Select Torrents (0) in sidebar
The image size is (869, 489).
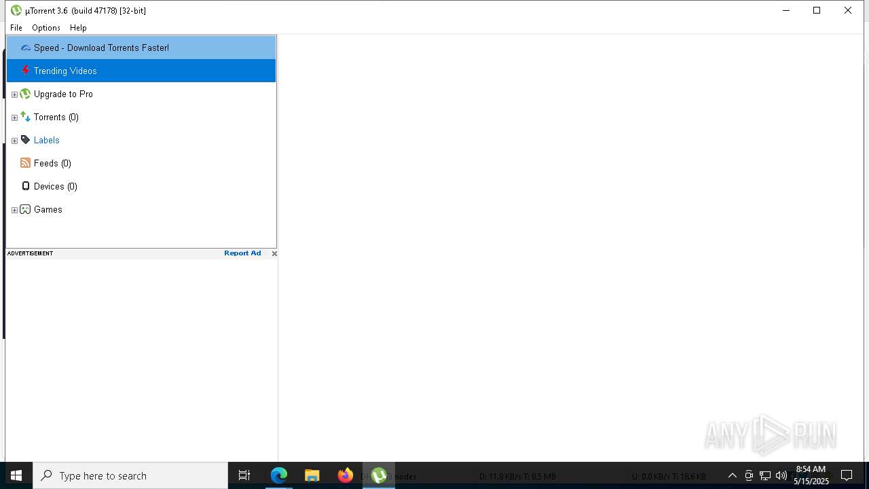(56, 117)
